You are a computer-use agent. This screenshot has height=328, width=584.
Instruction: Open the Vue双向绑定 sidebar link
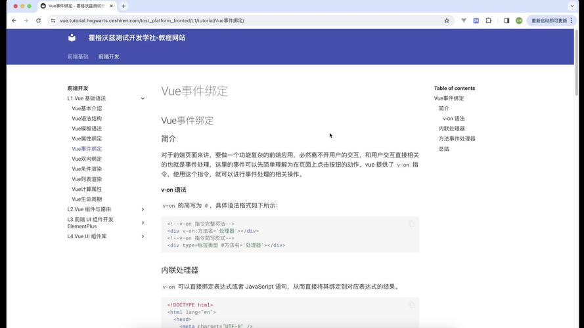pyautogui.click(x=87, y=159)
